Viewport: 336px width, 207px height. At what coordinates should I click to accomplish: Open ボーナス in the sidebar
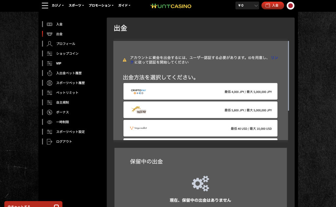(62, 112)
